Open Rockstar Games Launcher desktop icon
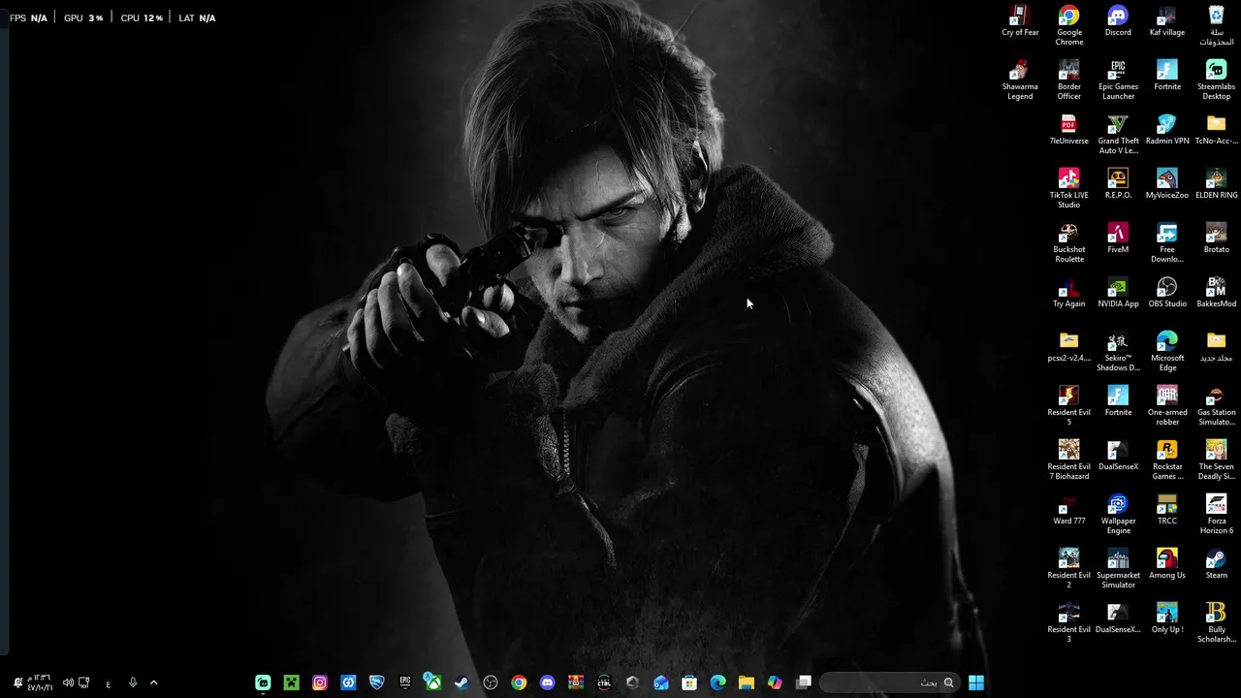Viewport: 1241px width, 698px height. point(1166,460)
